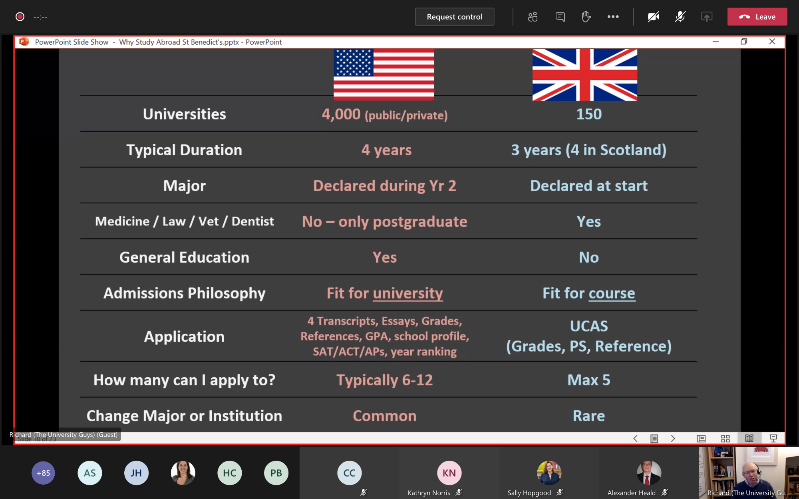This screenshot has width=799, height=499.
Task: Click the share content icon
Action: tap(707, 17)
